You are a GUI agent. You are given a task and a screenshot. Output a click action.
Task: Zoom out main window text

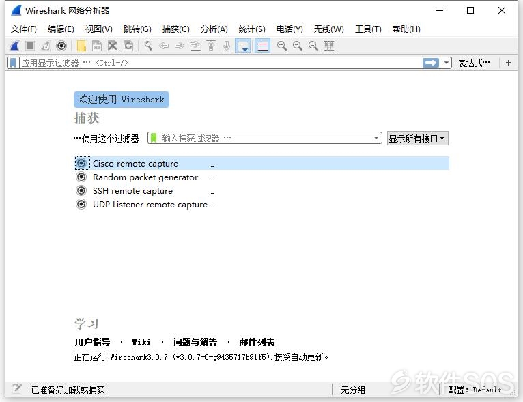point(298,46)
